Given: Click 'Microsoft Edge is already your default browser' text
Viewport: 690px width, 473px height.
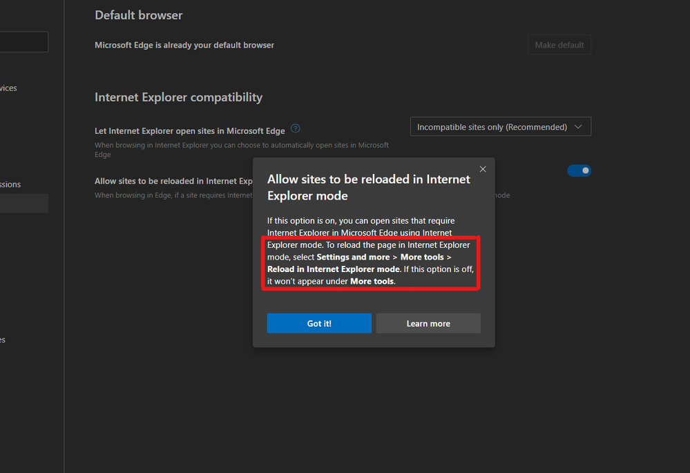Looking at the screenshot, I should (184, 46).
